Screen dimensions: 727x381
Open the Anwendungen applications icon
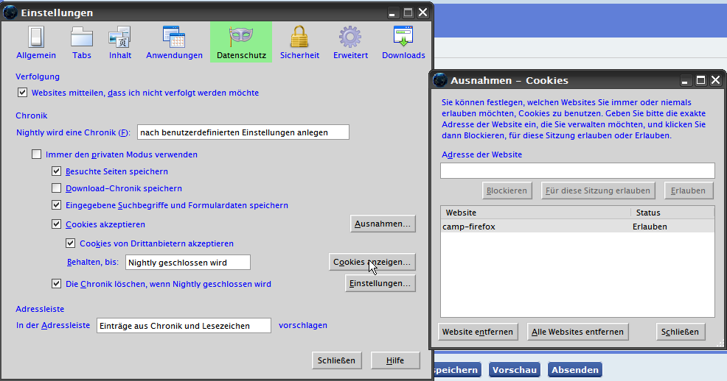[x=174, y=37]
